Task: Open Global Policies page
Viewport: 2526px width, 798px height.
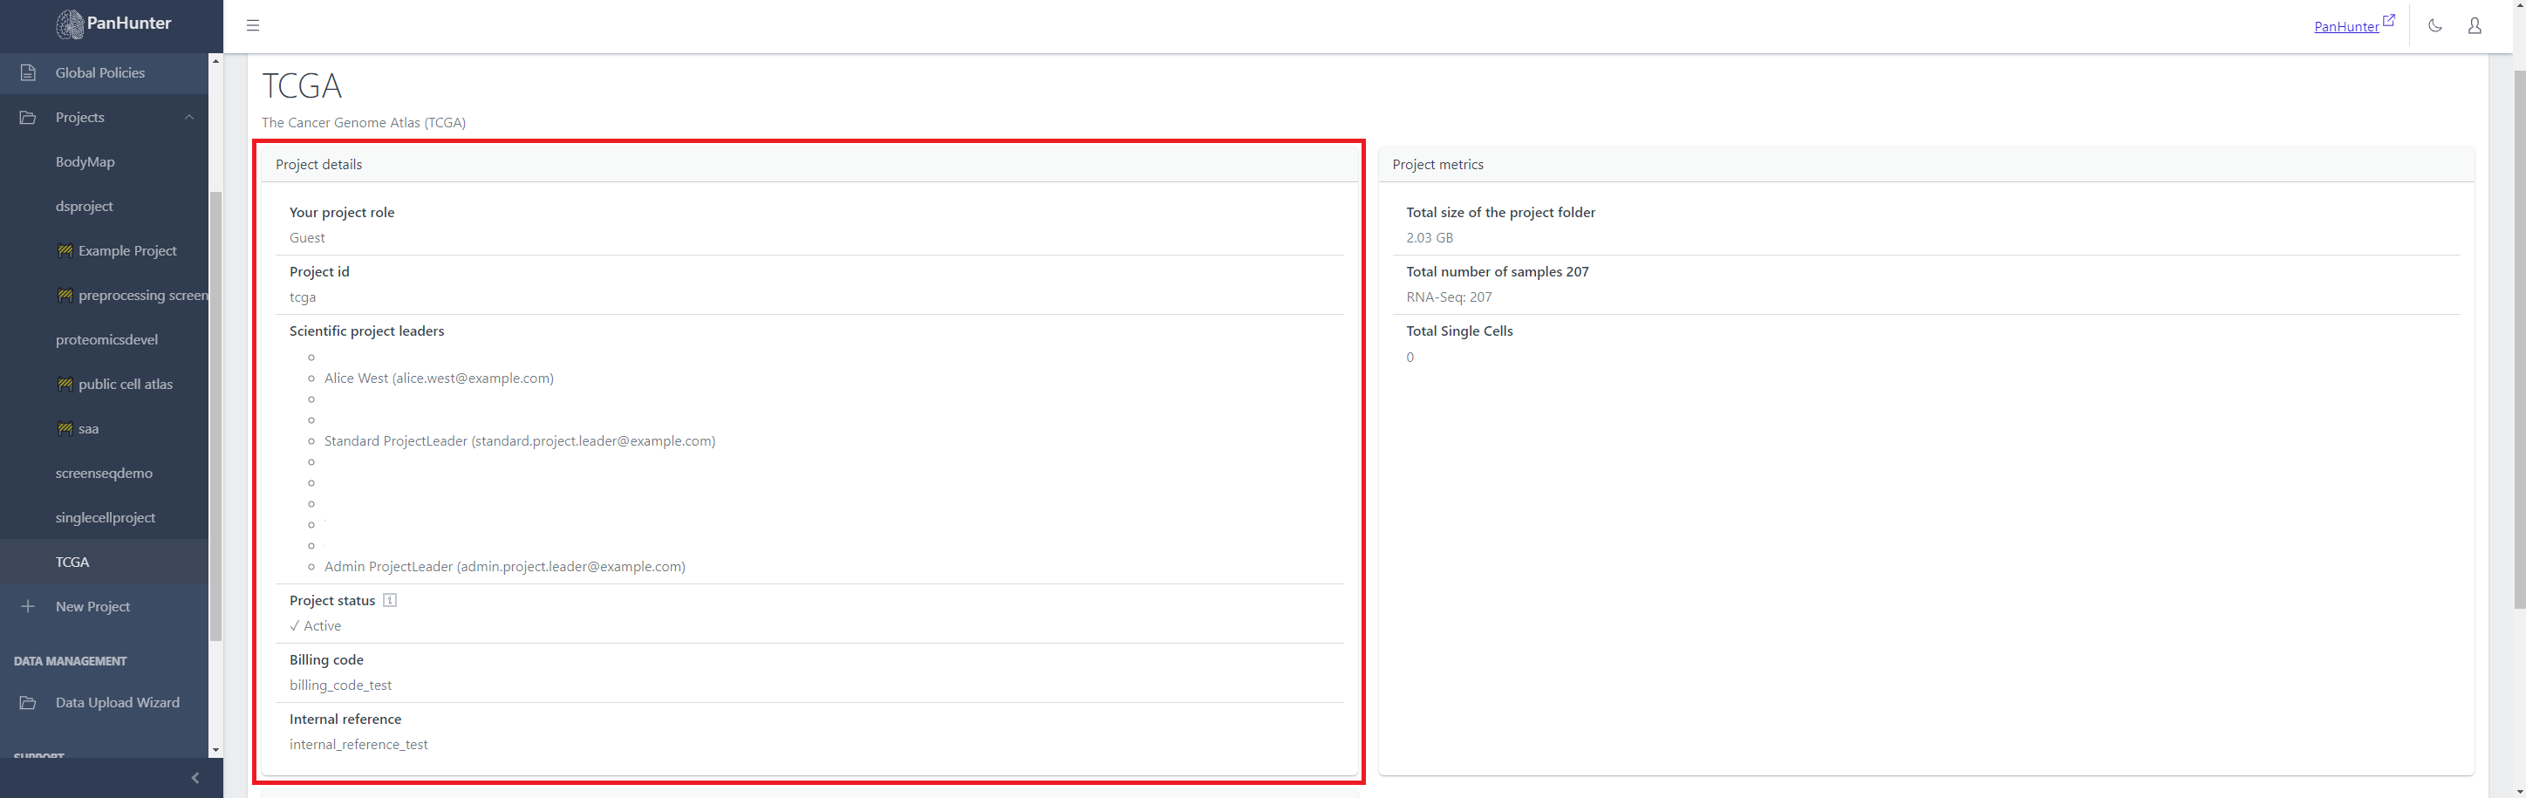Action: [x=100, y=72]
